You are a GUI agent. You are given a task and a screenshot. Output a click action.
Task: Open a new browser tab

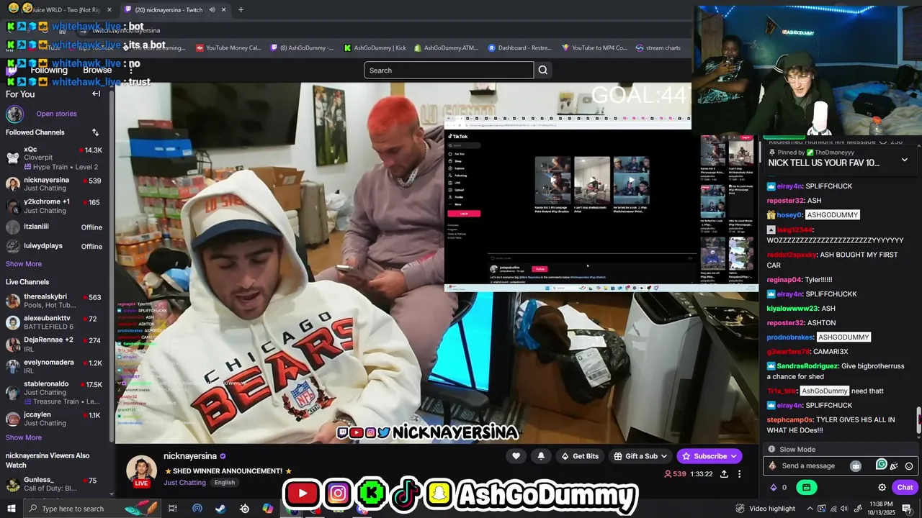[x=241, y=10]
